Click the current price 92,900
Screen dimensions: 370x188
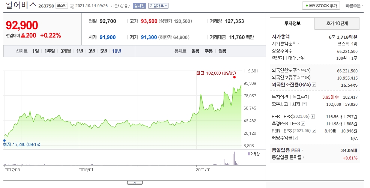(22, 25)
